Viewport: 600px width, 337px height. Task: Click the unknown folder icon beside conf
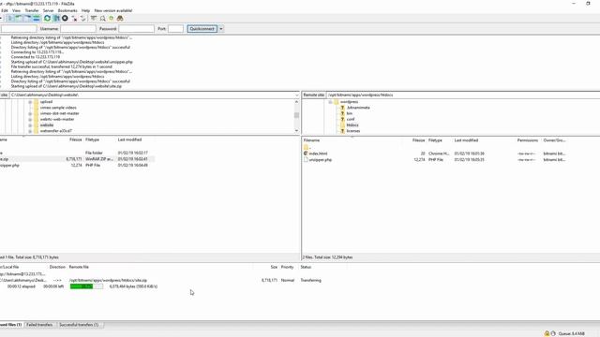pos(342,119)
